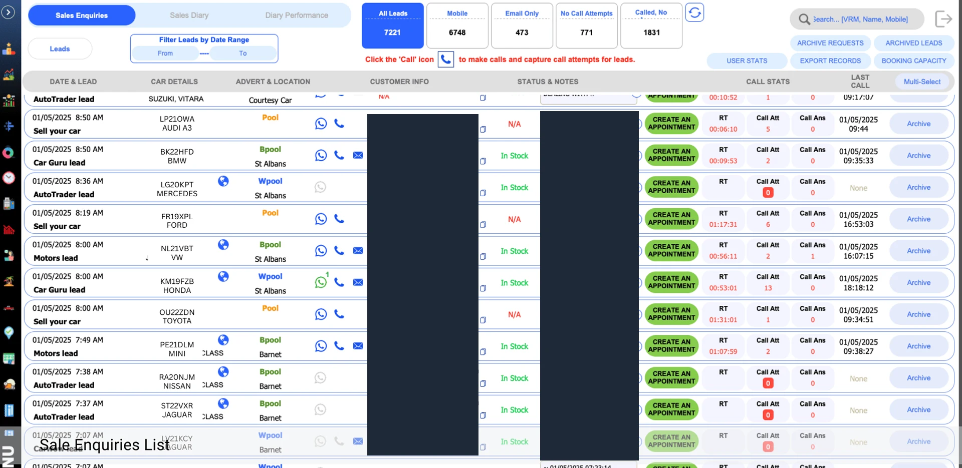The height and width of the screenshot is (468, 962).
Task: Open WhatsApp with badge for KM19FZB Honda
Action: [321, 282]
